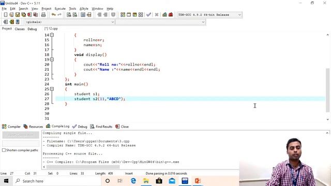This screenshot has height=186, width=331.
Task: Open the Mail app from the taskbar
Action: point(172,181)
